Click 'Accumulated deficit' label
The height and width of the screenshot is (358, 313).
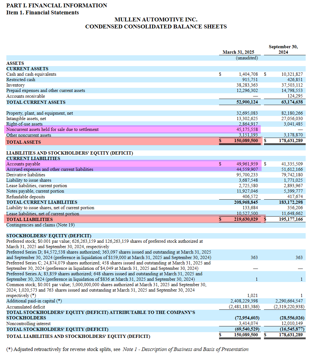click(x=25, y=307)
